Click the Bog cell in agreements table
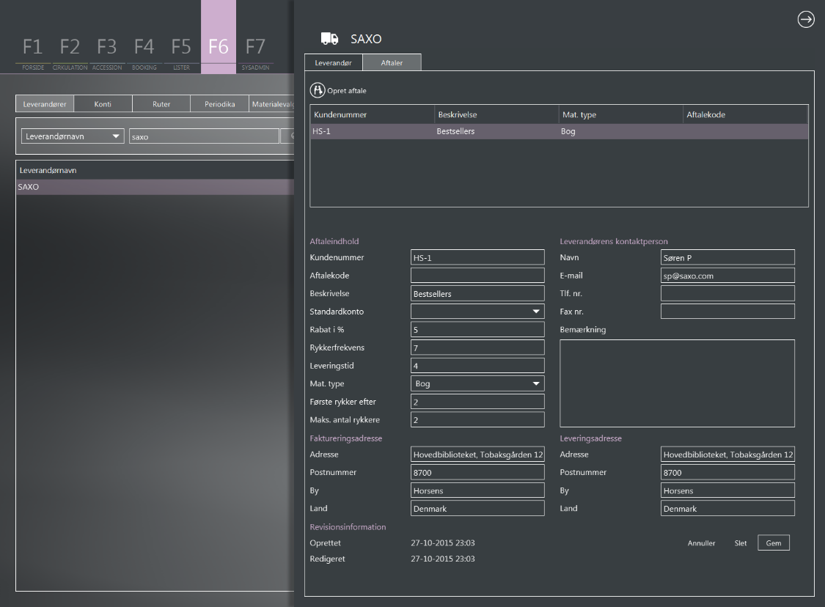Image resolution: width=825 pixels, height=607 pixels. coord(568,131)
